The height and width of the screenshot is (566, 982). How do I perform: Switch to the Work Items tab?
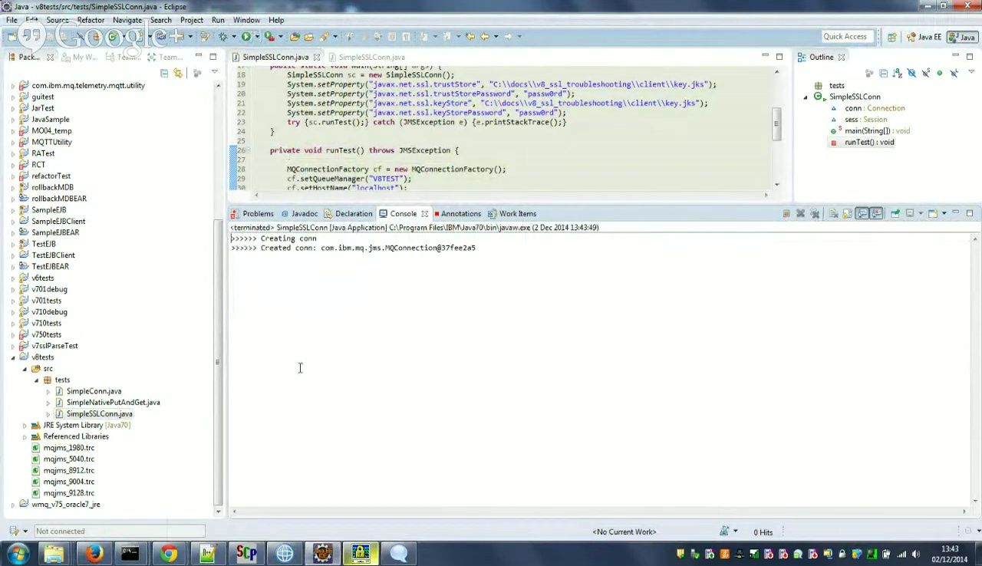512,214
